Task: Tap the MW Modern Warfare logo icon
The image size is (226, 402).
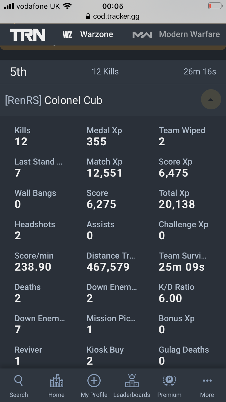Action: [142, 35]
